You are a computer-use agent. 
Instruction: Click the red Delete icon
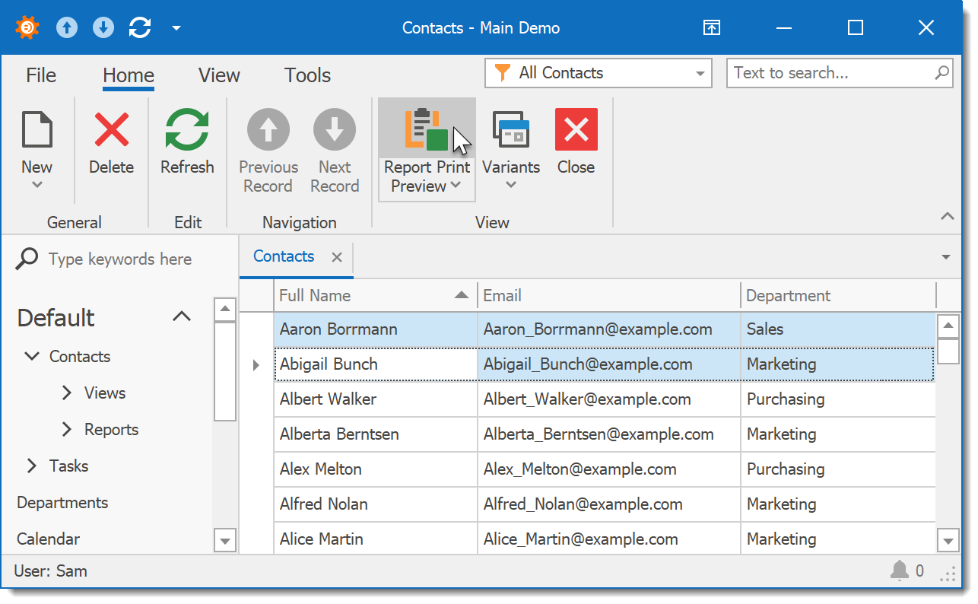tap(111, 129)
